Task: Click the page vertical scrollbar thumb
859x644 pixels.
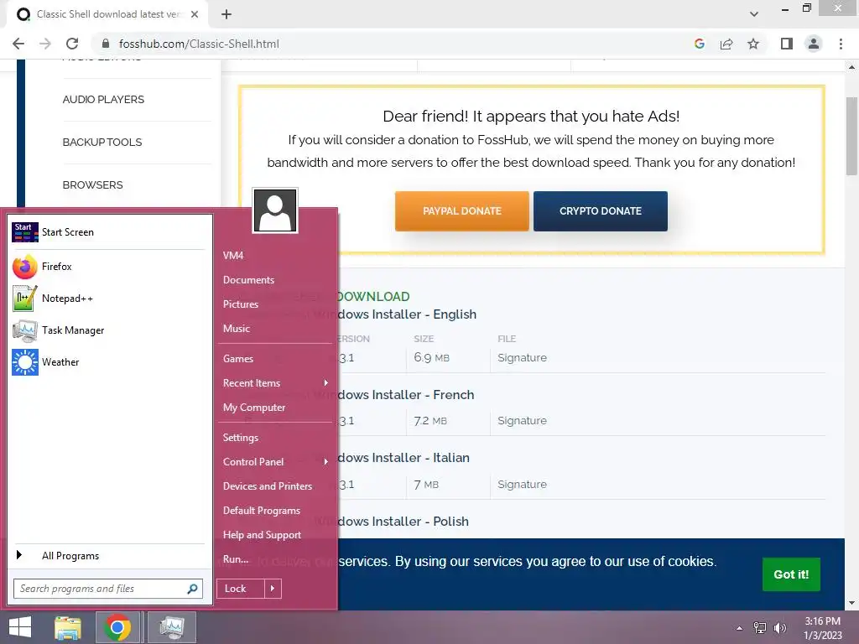Action: pos(851,137)
